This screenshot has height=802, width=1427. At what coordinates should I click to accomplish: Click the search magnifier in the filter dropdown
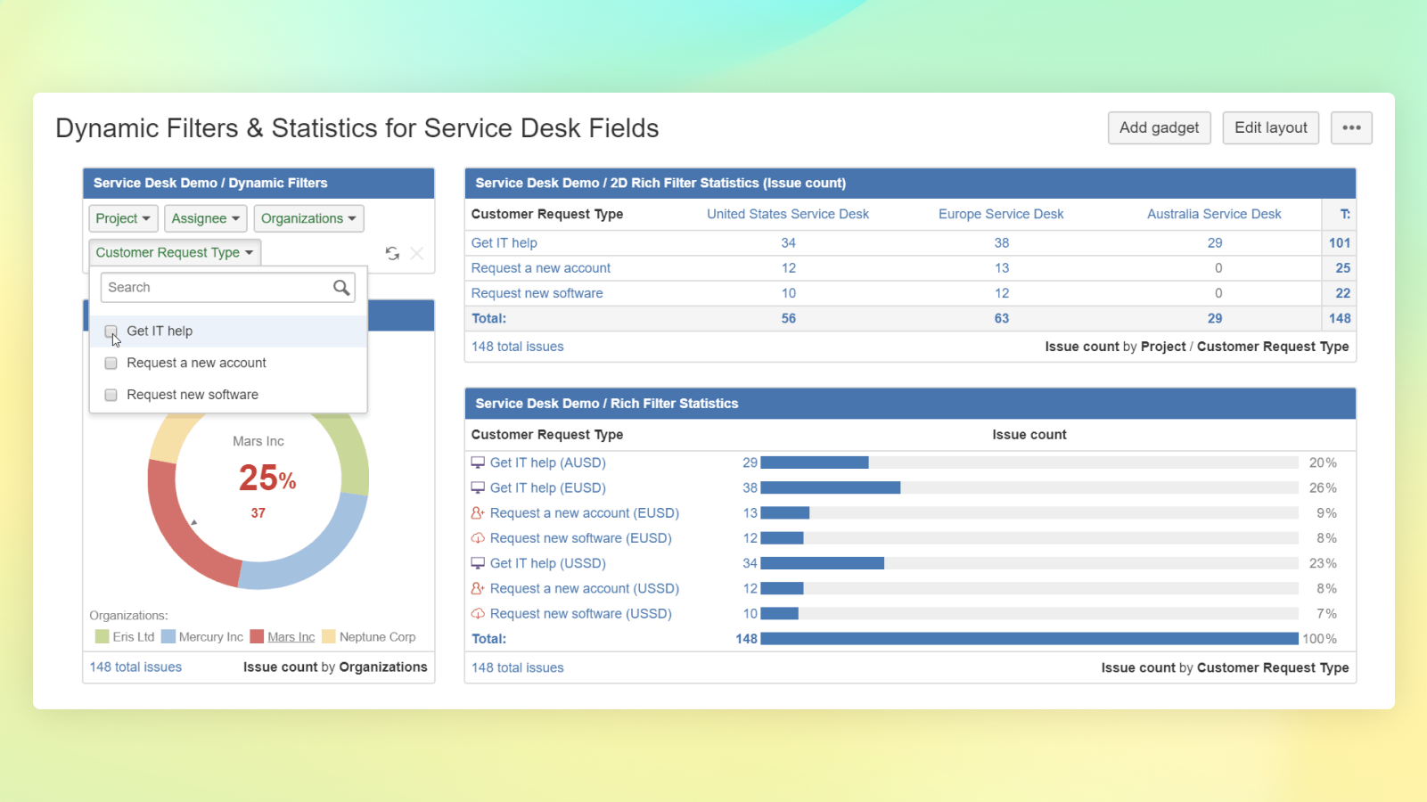[341, 287]
